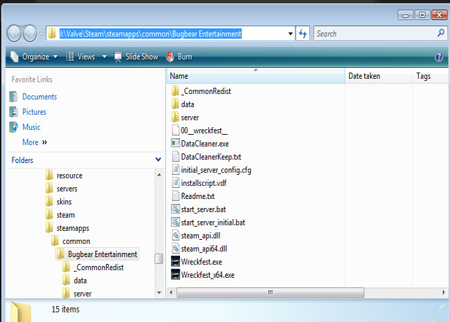The width and height of the screenshot is (450, 322).
Task: Open the Organize menu
Action: tap(34, 57)
